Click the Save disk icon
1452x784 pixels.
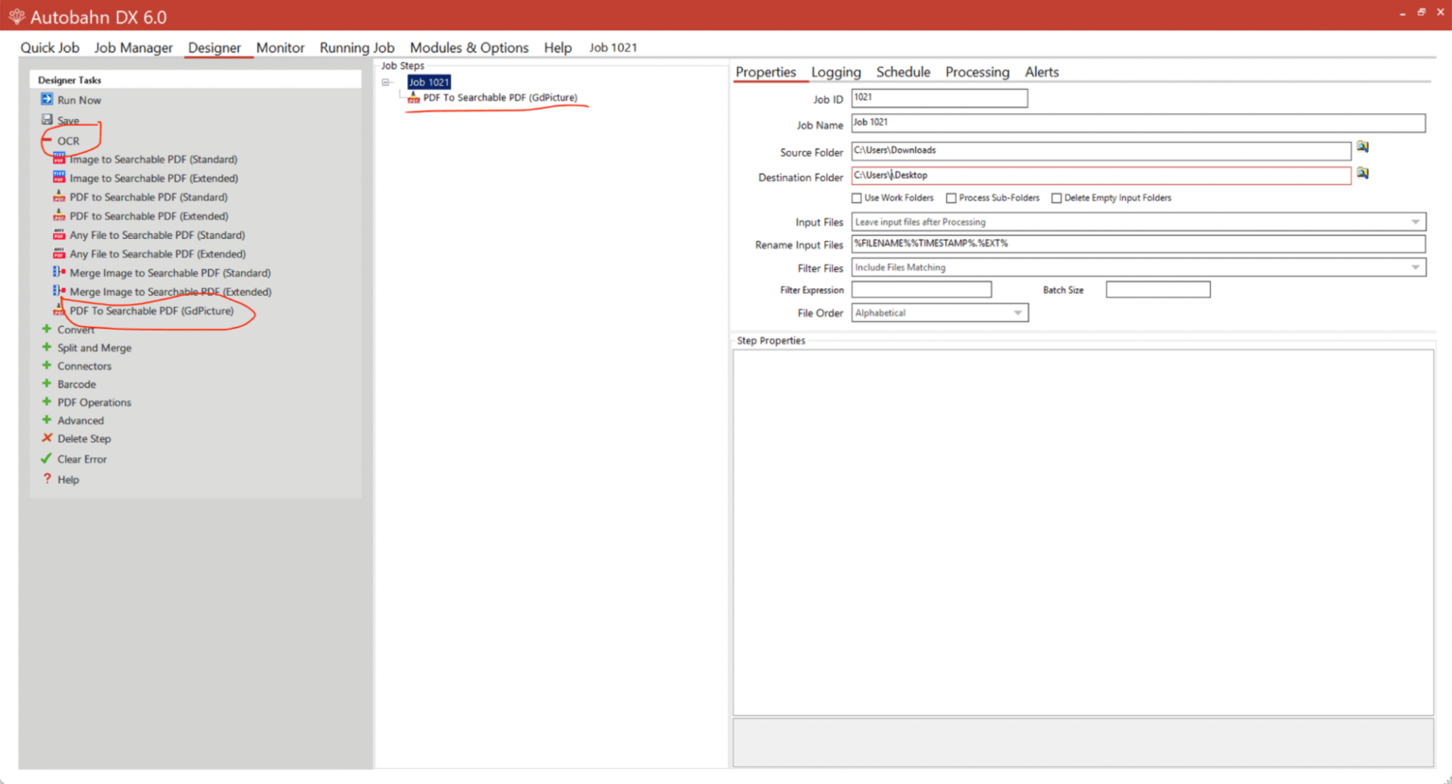(47, 119)
